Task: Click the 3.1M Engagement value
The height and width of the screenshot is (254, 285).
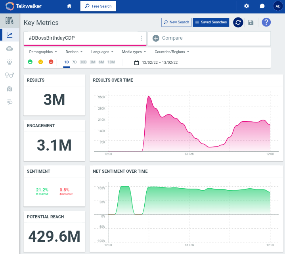Action: pyautogui.click(x=54, y=145)
